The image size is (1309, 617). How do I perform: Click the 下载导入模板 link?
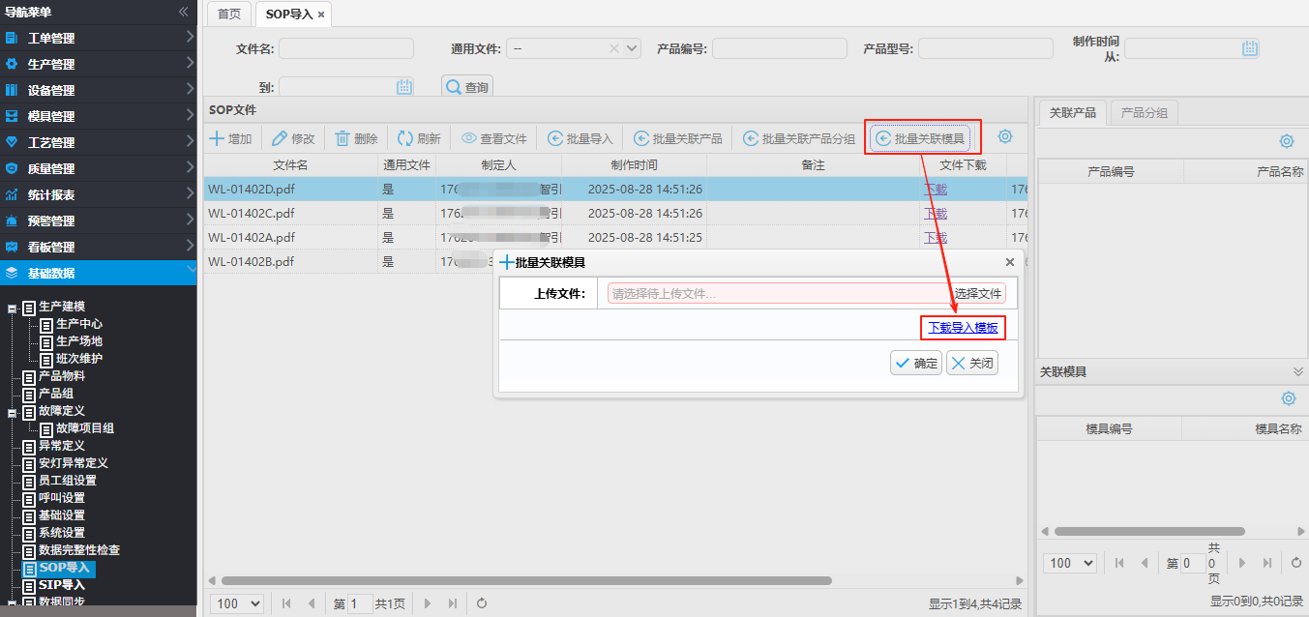(963, 328)
